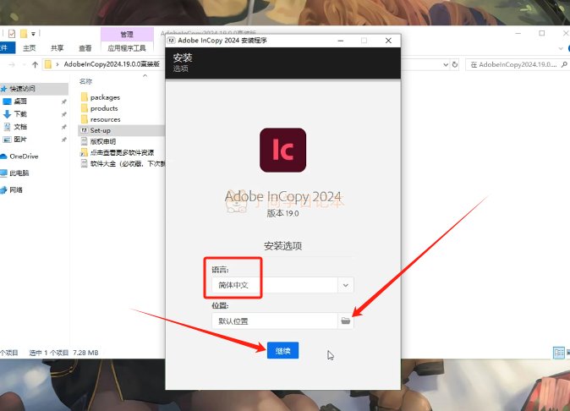Open 网络 in the navigation pane
This screenshot has height=411, width=570.
pyautogui.click(x=15, y=189)
